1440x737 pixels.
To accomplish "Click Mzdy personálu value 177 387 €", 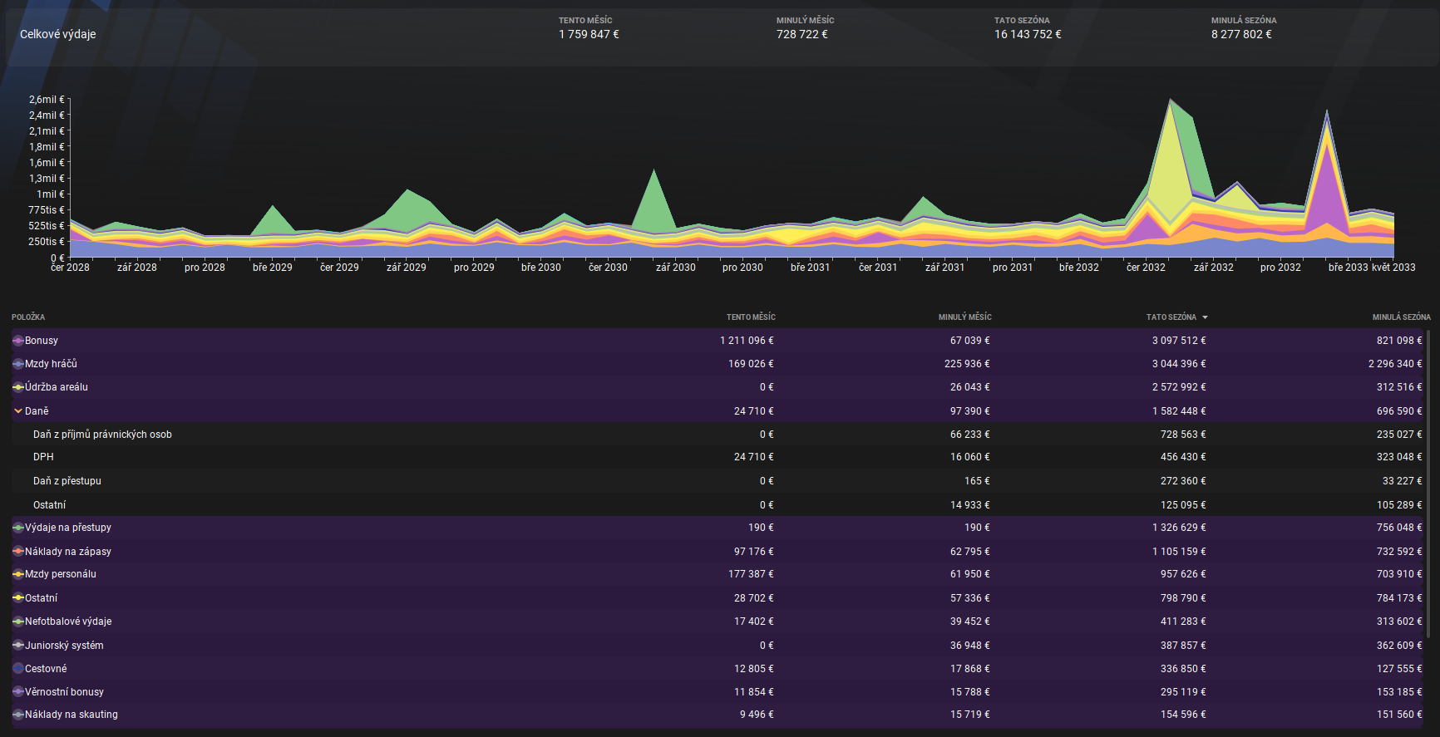I will [751, 574].
